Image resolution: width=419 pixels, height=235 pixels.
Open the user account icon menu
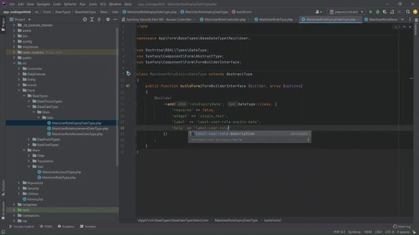318,12
